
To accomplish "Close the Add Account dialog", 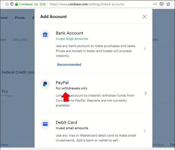I will click(x=144, y=17).
